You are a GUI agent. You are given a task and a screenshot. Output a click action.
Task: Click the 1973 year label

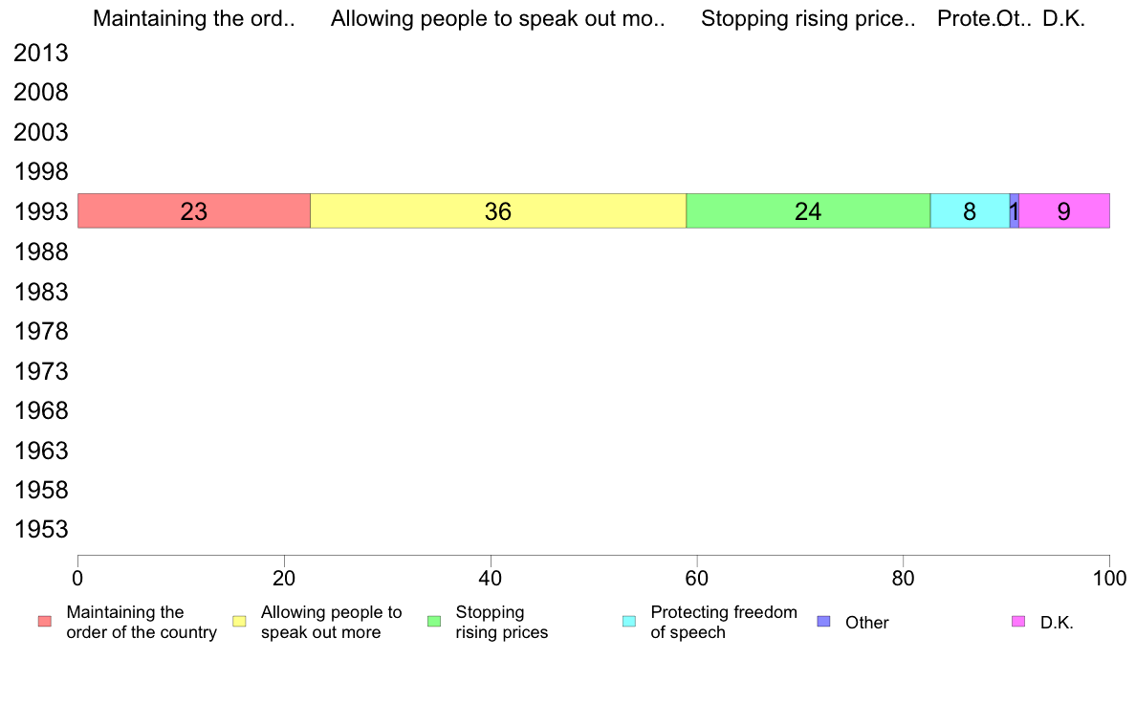[41, 371]
